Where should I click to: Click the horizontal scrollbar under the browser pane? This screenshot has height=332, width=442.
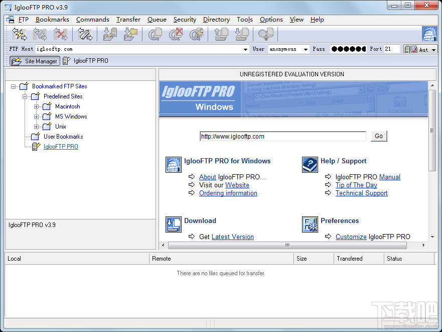pos(287,246)
